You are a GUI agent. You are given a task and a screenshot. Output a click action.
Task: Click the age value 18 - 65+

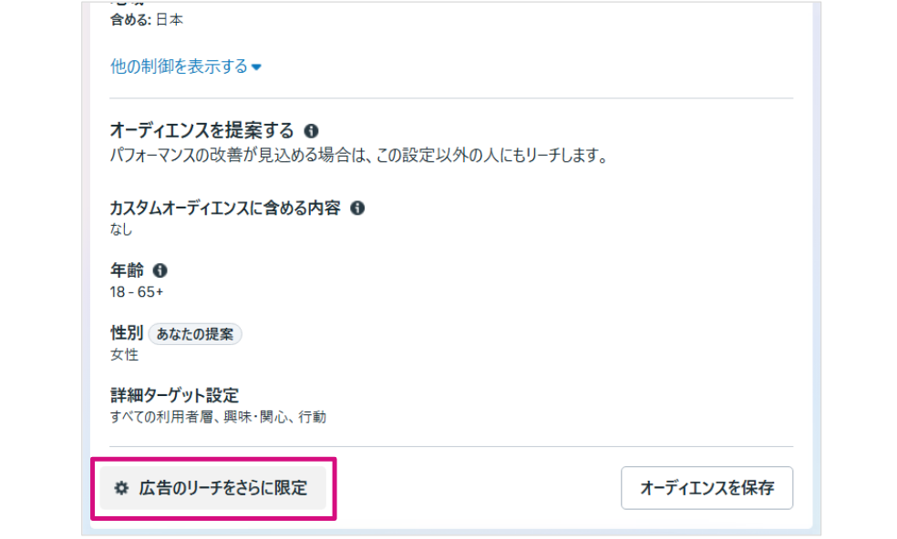(137, 291)
